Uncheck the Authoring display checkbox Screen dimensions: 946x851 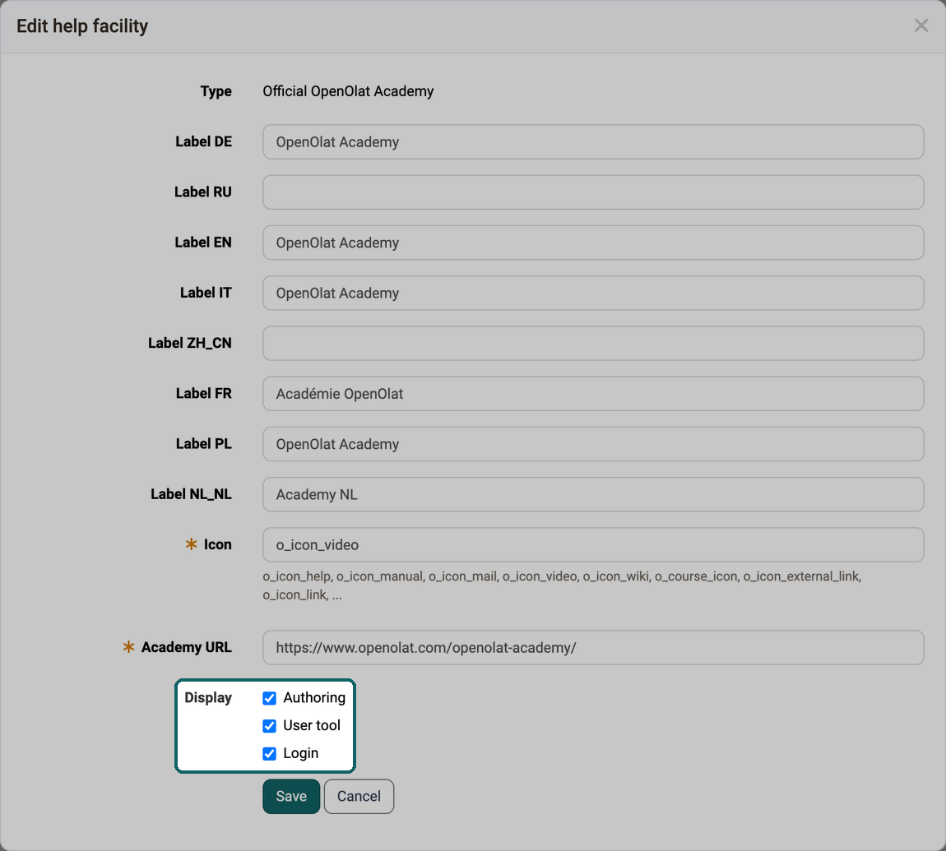pyautogui.click(x=270, y=698)
